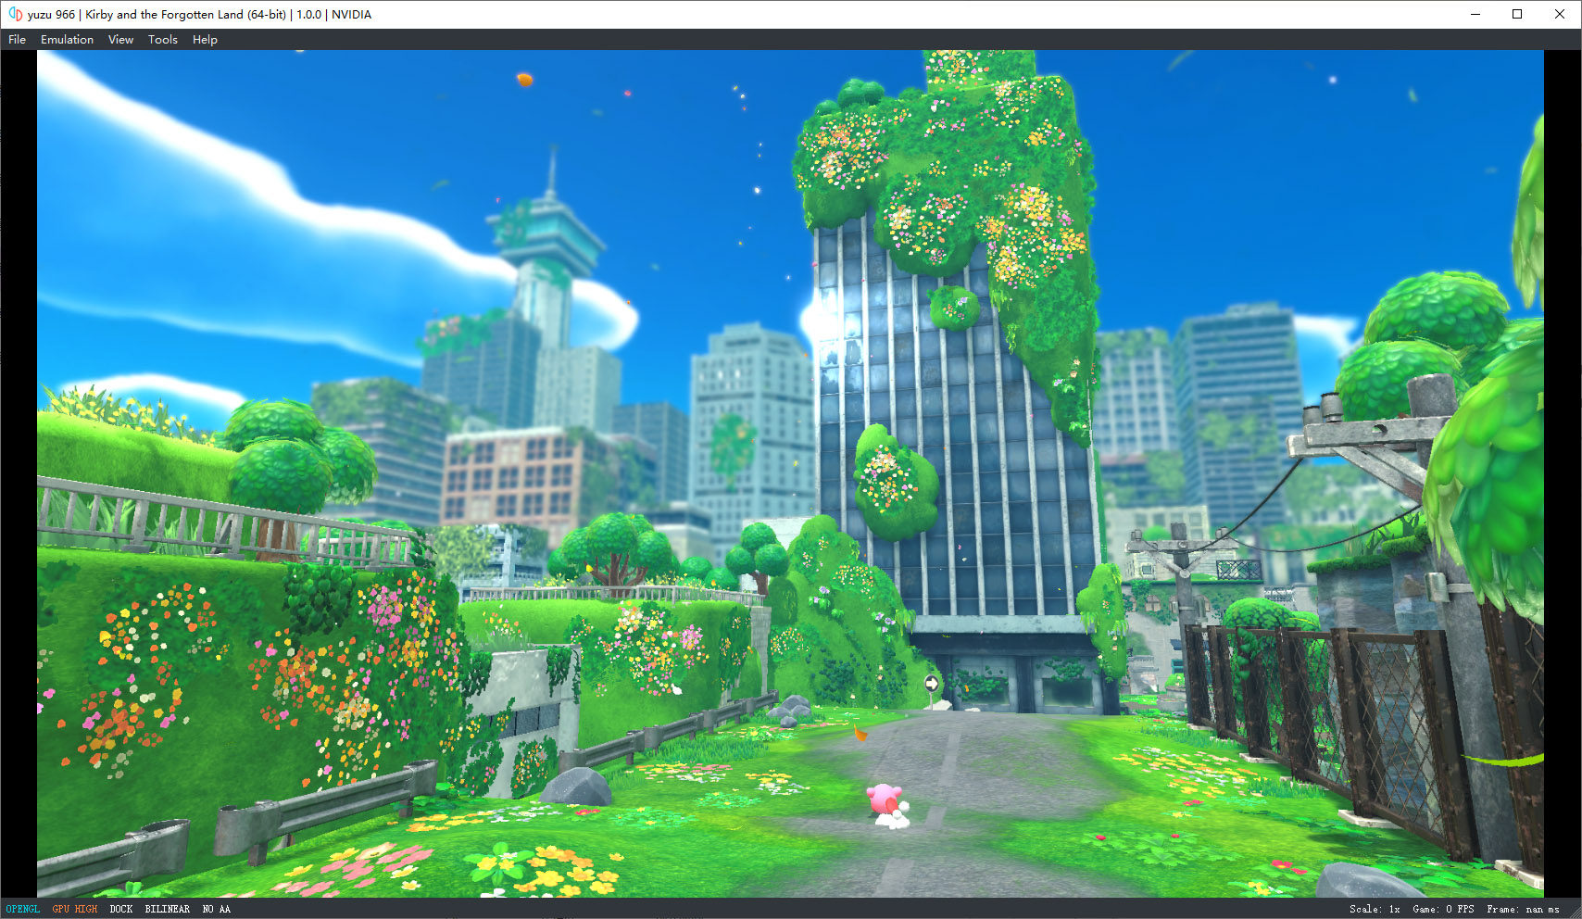Screen dimensions: 1582x919
Task: Switch GPU HIGH accuracy level
Action: click(x=75, y=909)
